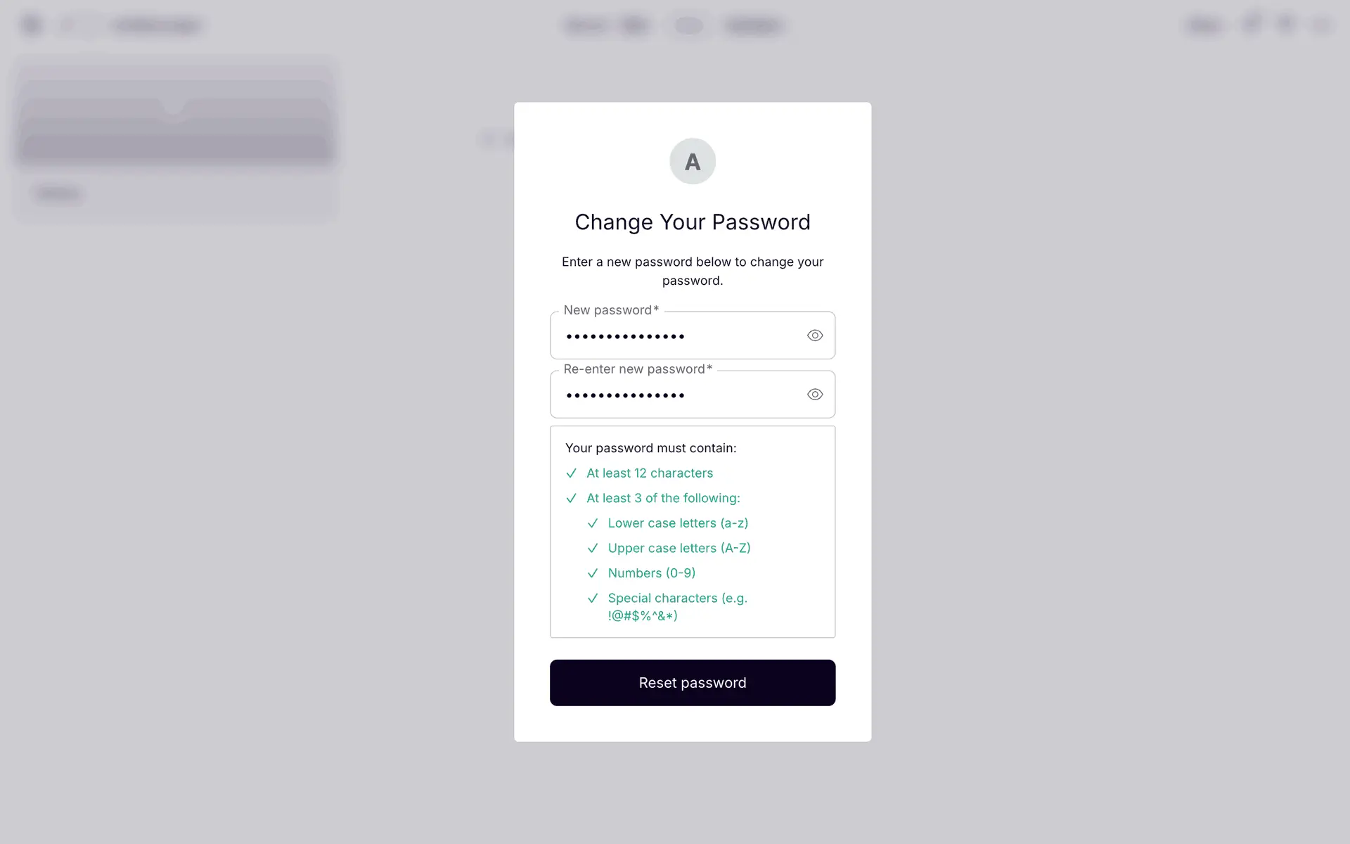Screen dimensions: 1350x844
Task: Click checkmark beside "At least 12 characters"
Action: click(x=571, y=473)
